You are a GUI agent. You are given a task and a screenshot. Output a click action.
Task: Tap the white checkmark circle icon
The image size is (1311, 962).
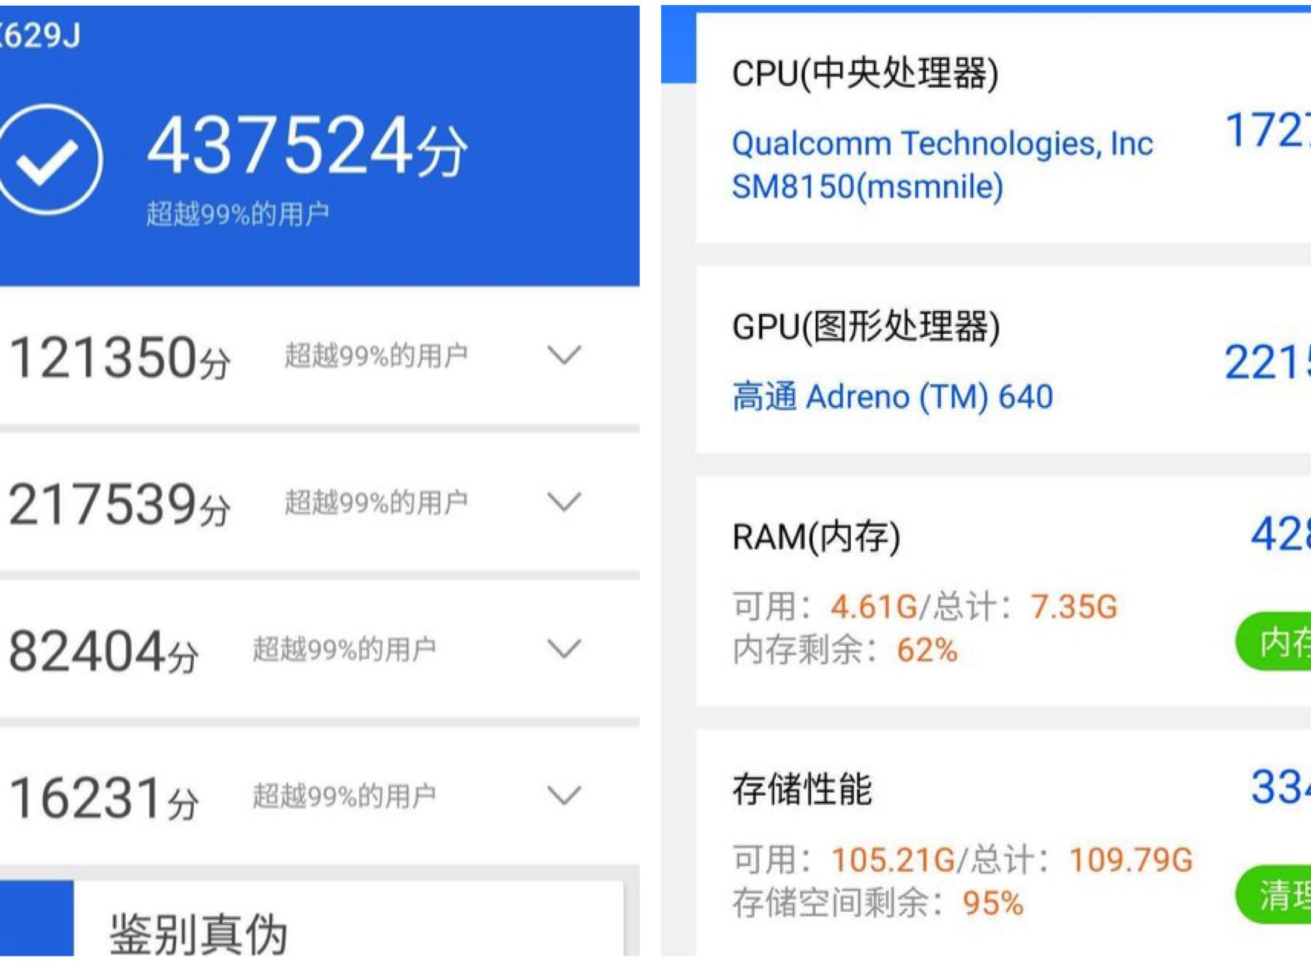coord(47,159)
